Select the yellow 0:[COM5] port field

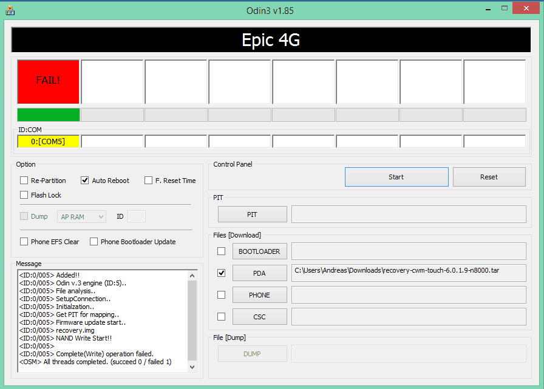48,141
